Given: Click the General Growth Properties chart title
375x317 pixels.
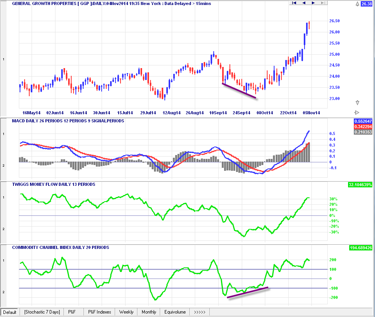Looking at the screenshot, I should pyautogui.click(x=111, y=3).
